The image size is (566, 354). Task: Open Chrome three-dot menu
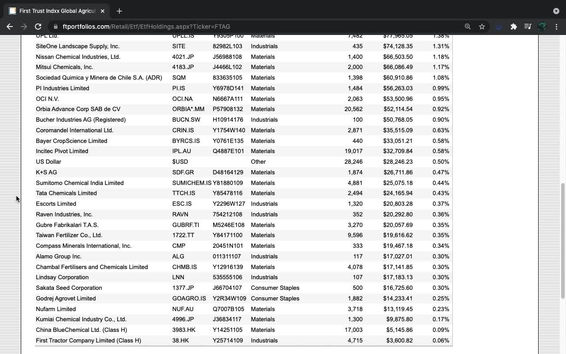tap(556, 27)
